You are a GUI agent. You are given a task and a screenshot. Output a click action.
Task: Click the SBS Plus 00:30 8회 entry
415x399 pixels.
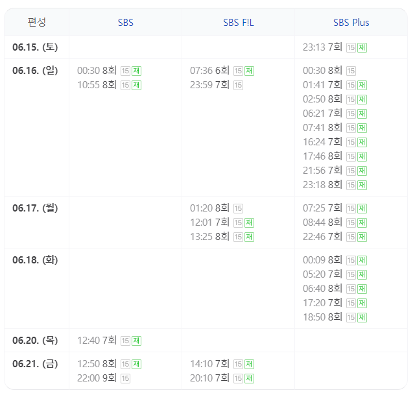pos(322,71)
